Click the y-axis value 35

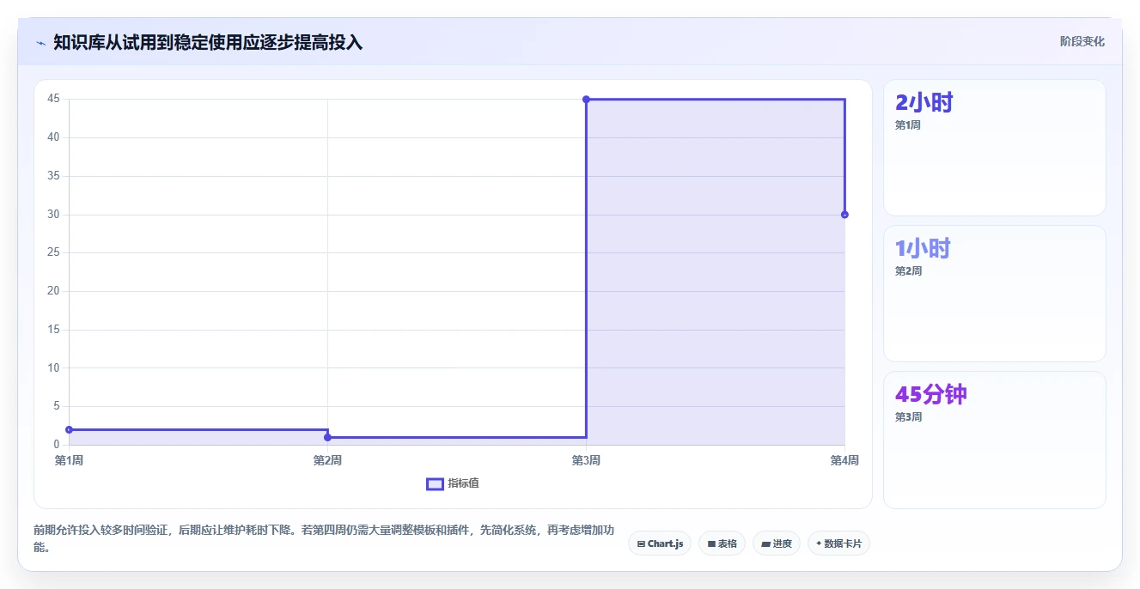point(53,176)
